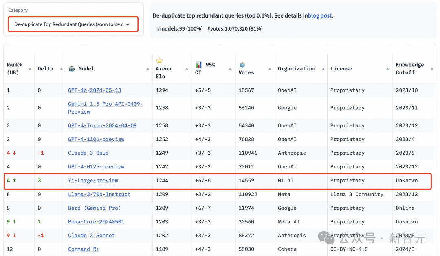This screenshot has width=440, height=256.
Task: Click the Llama 3 Community license cell
Action: [x=356, y=194]
